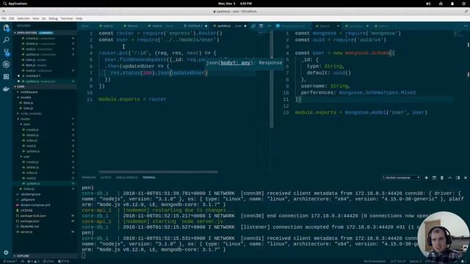Viewport: 470px width, 264px height.
Task: Maximize the panel with the up chevron
Action: [450, 177]
